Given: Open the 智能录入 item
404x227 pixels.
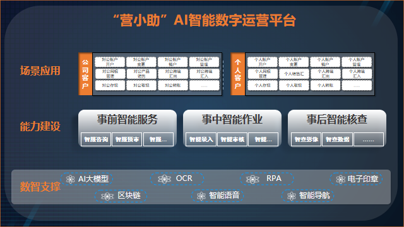Looking at the screenshot, I should pos(201,139).
